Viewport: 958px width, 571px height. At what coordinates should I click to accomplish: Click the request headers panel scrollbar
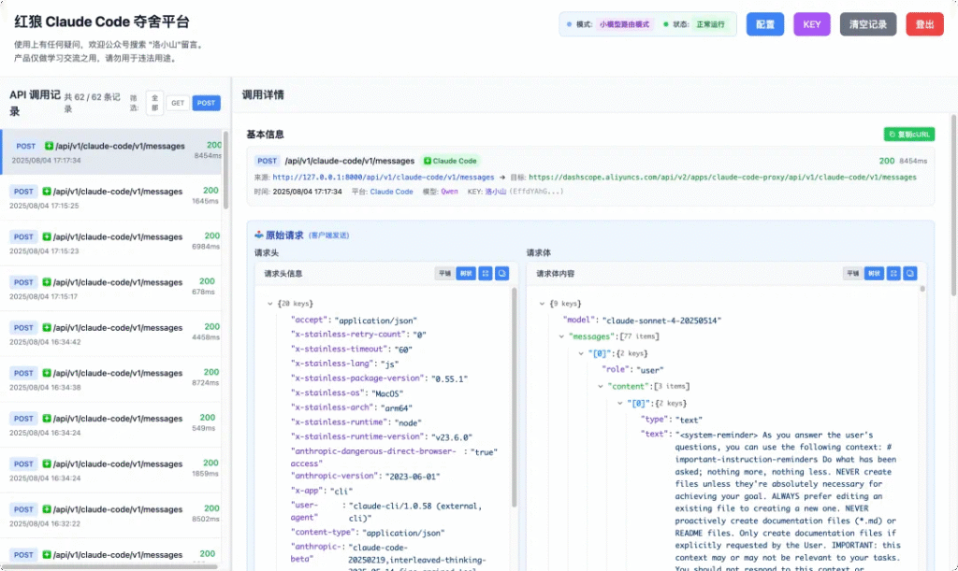(x=514, y=396)
